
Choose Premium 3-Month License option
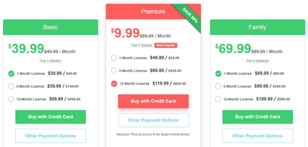point(114,71)
